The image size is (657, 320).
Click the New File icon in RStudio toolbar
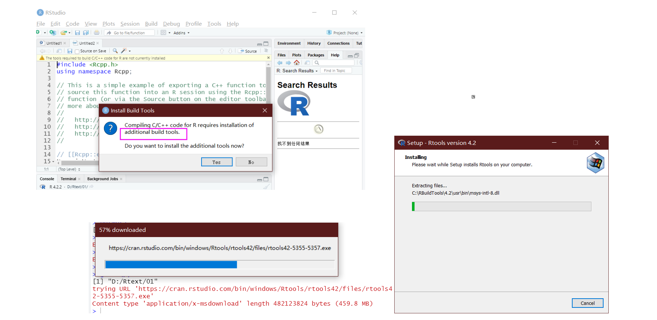(x=38, y=32)
